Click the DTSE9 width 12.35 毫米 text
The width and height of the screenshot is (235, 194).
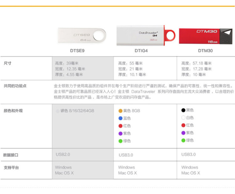click(70, 69)
